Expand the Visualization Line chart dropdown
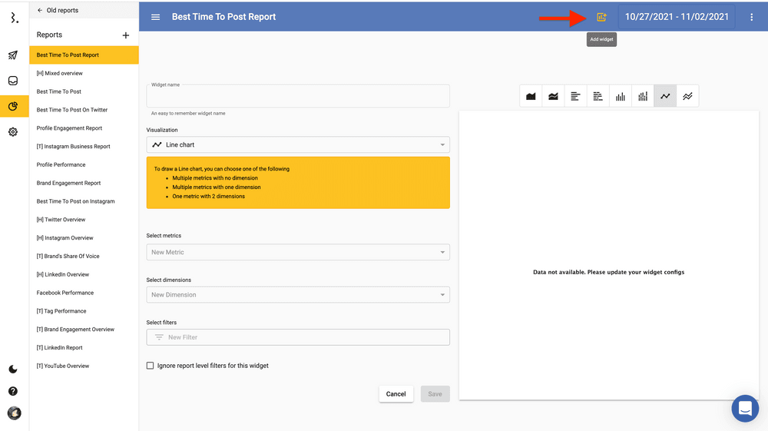 pos(298,144)
